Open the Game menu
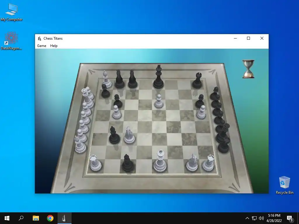The image size is (299, 224). pyautogui.click(x=41, y=46)
